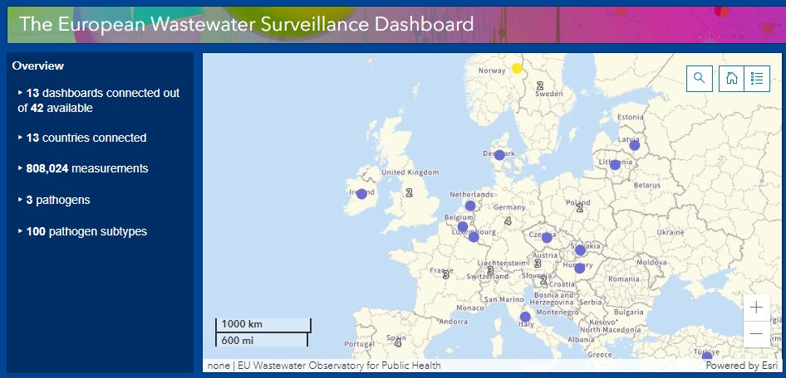The height and width of the screenshot is (378, 786).
Task: Expand the dashboards connected overview item
Action: tap(99, 100)
